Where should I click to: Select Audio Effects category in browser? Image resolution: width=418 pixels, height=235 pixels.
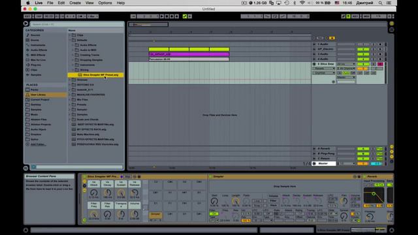(x=39, y=50)
